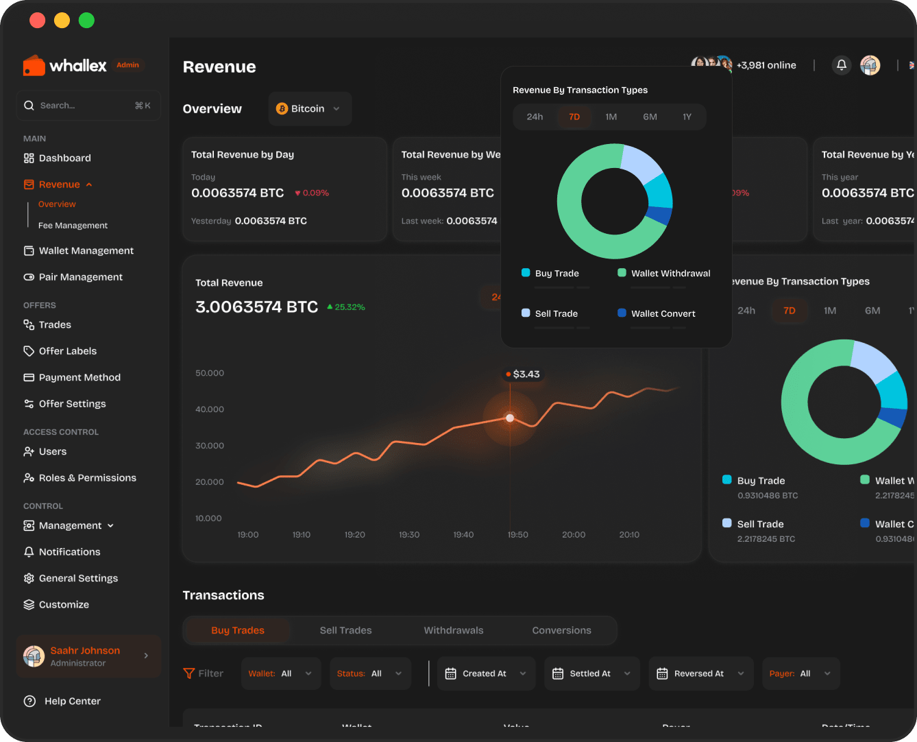Open the Filter control above transactions
The image size is (917, 742).
coord(204,673)
